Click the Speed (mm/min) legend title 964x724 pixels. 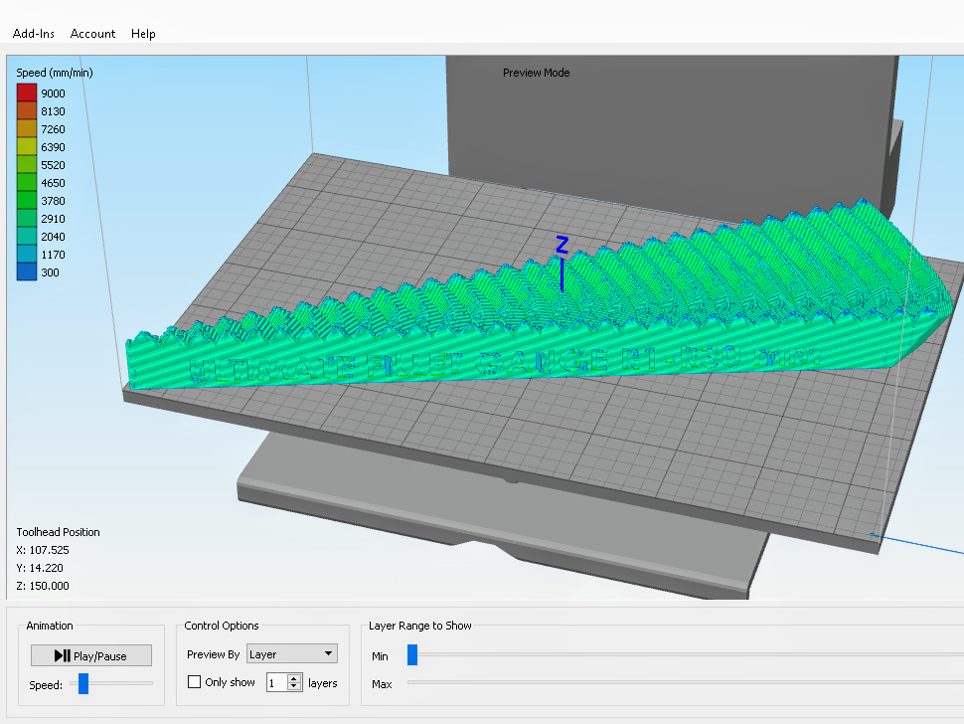coord(55,73)
